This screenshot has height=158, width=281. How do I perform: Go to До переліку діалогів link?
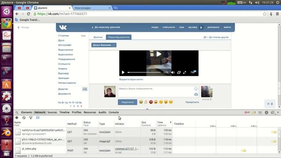tap(106, 27)
